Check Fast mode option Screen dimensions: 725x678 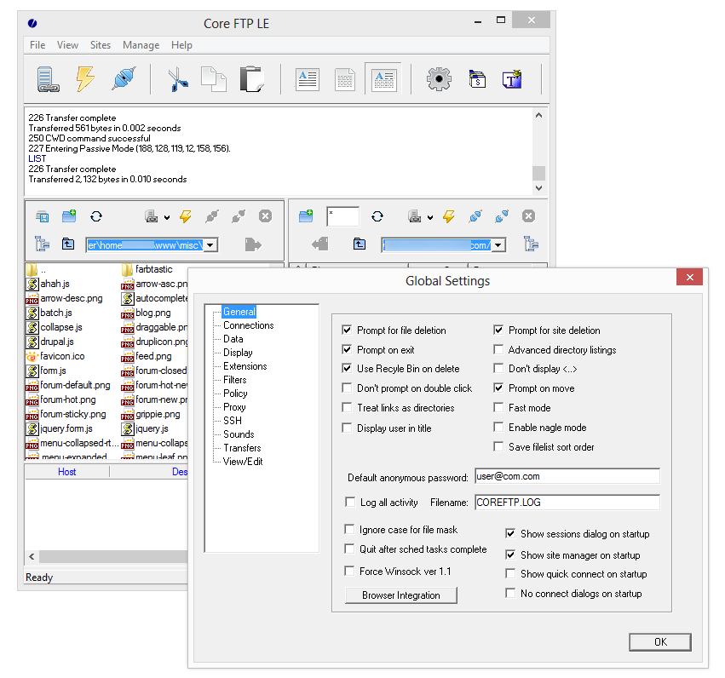coord(498,407)
